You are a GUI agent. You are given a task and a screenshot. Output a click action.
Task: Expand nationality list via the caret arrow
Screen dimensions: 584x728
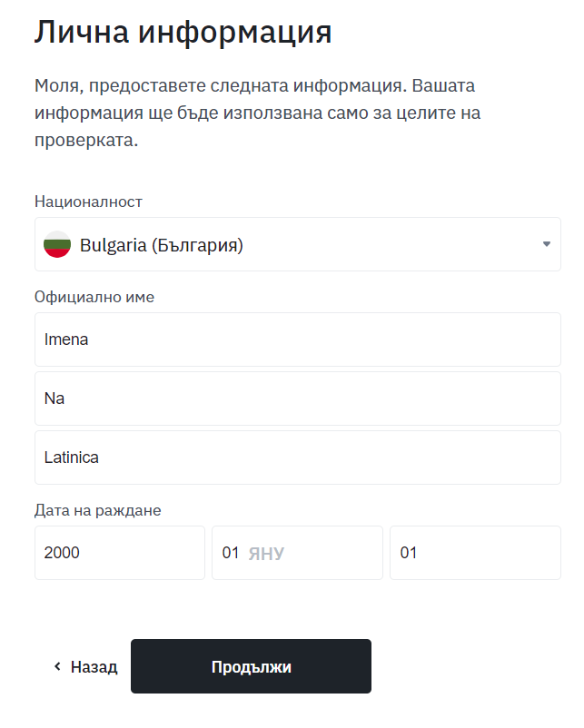547,244
